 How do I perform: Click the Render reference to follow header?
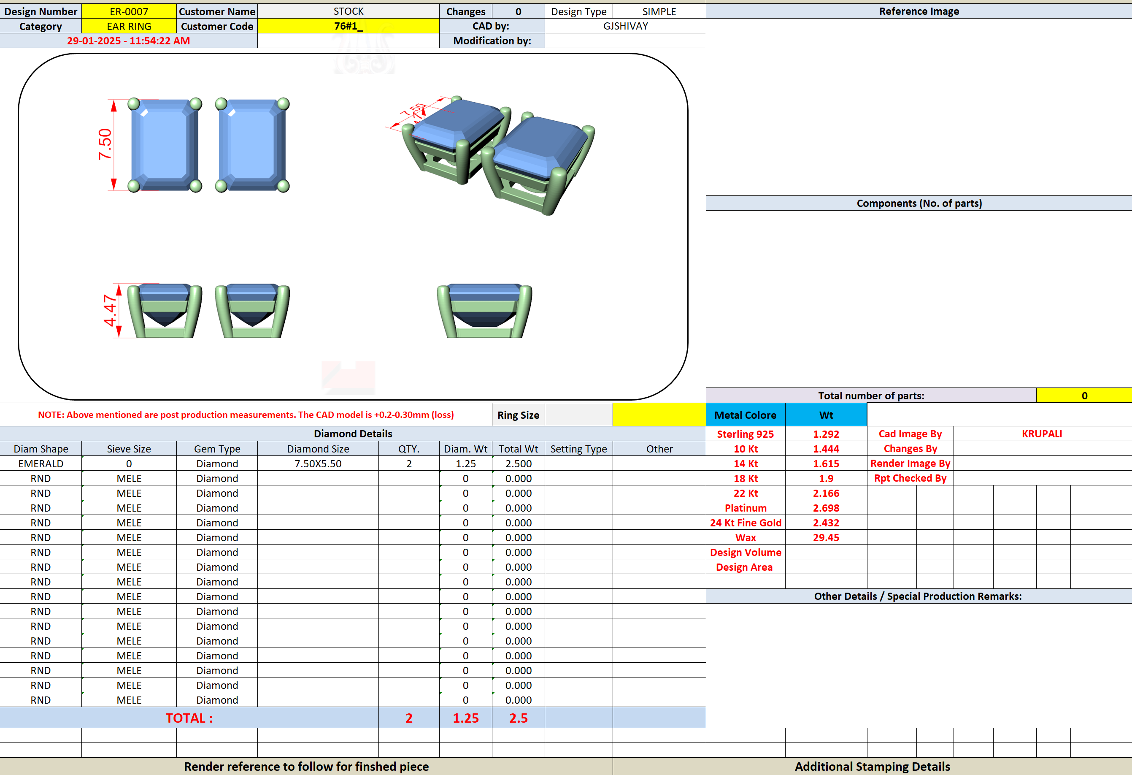click(x=306, y=766)
